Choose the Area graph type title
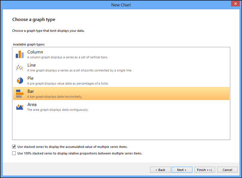This screenshot has height=178, width=242. click(32, 104)
